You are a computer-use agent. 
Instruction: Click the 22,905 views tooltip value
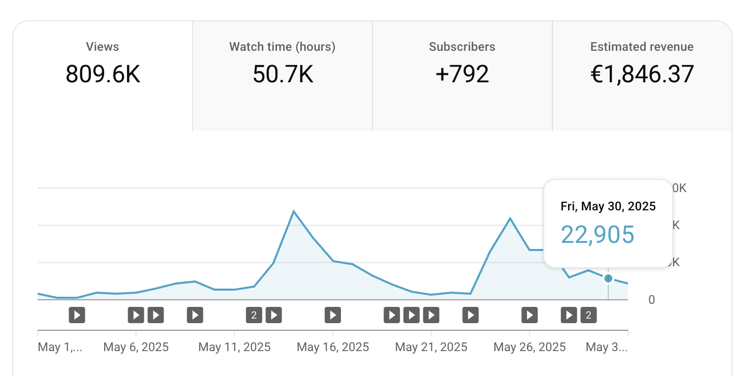coord(598,235)
